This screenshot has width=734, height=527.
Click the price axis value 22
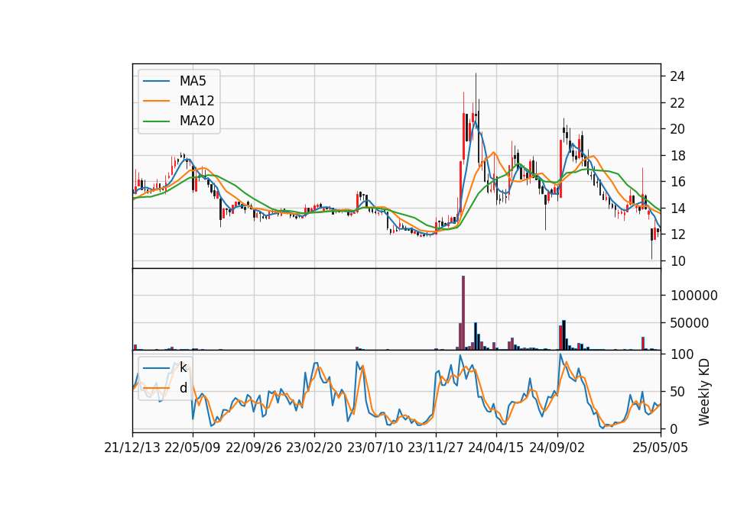677,103
